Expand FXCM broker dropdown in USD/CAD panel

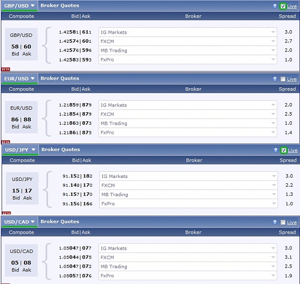[188, 258]
